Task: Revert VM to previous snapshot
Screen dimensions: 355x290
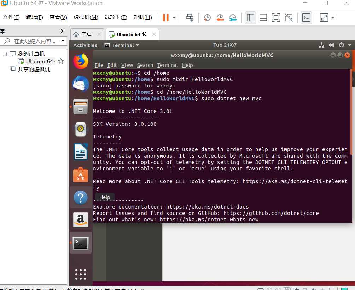Action: click(220, 17)
